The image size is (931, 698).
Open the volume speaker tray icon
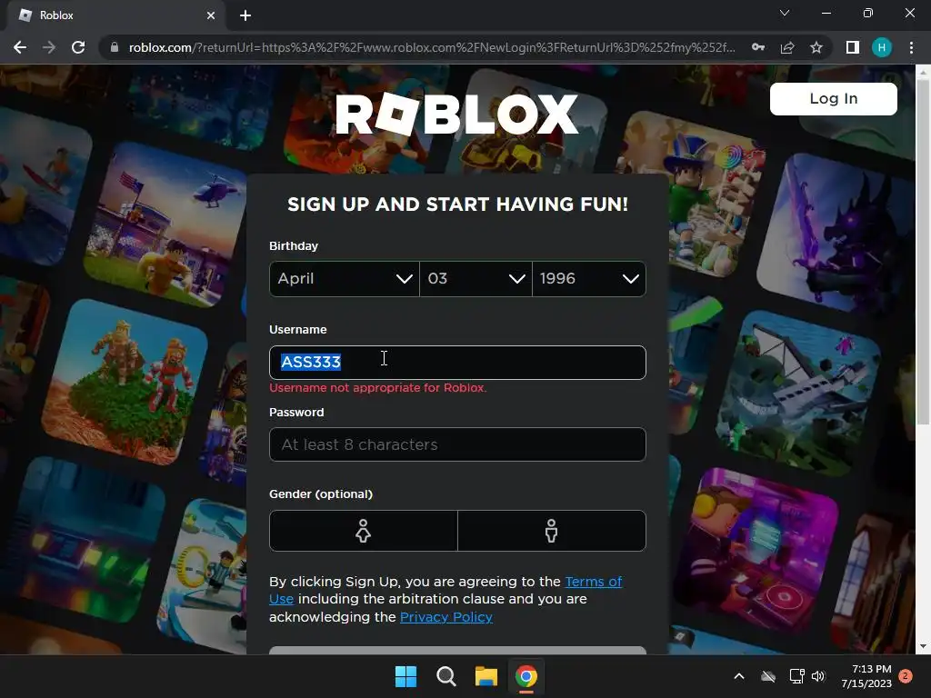pyautogui.click(x=818, y=676)
